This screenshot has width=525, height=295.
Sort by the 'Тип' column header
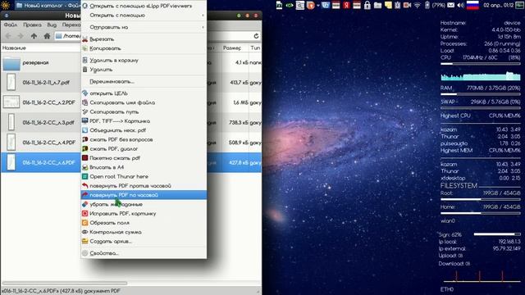coord(255,48)
